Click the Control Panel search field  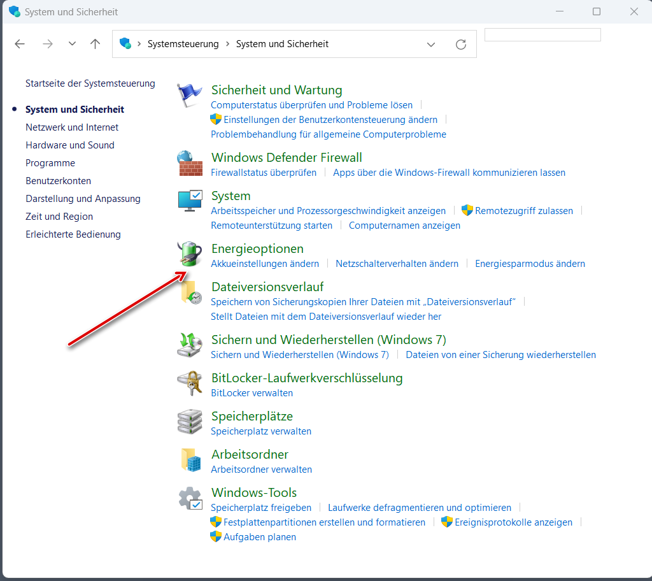542,34
